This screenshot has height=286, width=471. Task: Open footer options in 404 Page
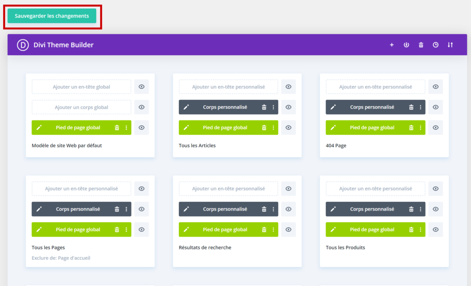[x=420, y=128]
